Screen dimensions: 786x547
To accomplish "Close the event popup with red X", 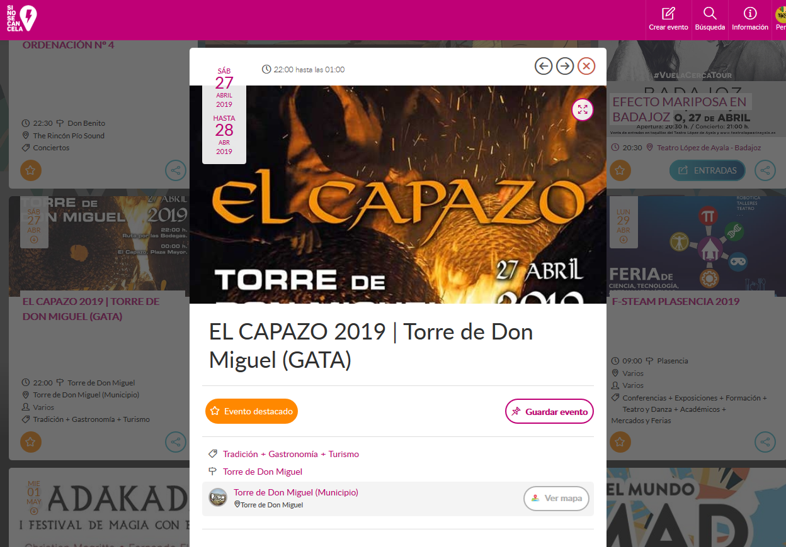I will [586, 66].
